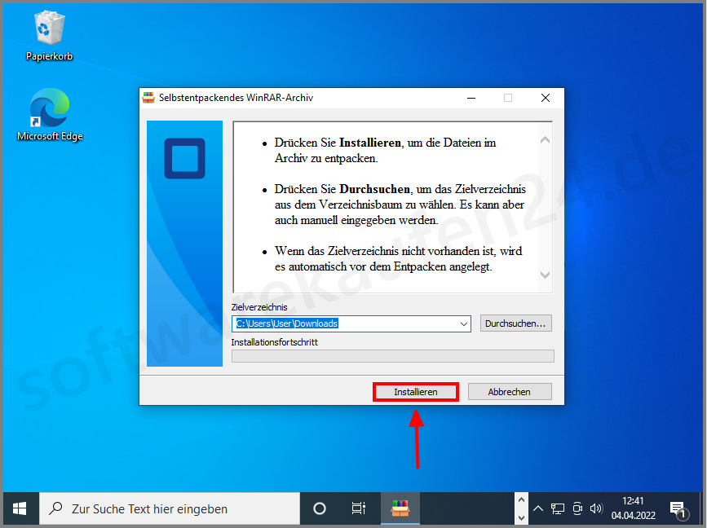Open the Action Center notification icon

tap(679, 508)
